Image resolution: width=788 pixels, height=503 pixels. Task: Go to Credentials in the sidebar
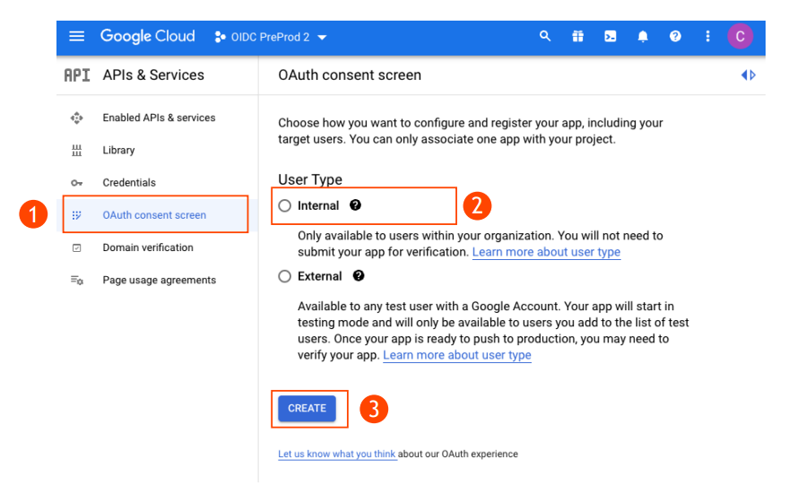[x=129, y=182]
